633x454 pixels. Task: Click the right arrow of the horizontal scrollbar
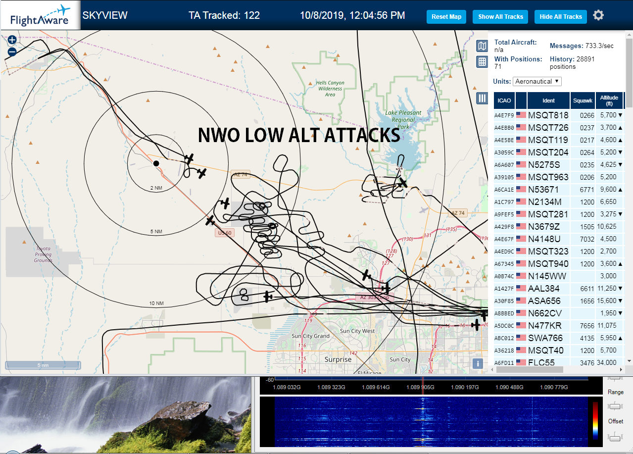point(622,369)
